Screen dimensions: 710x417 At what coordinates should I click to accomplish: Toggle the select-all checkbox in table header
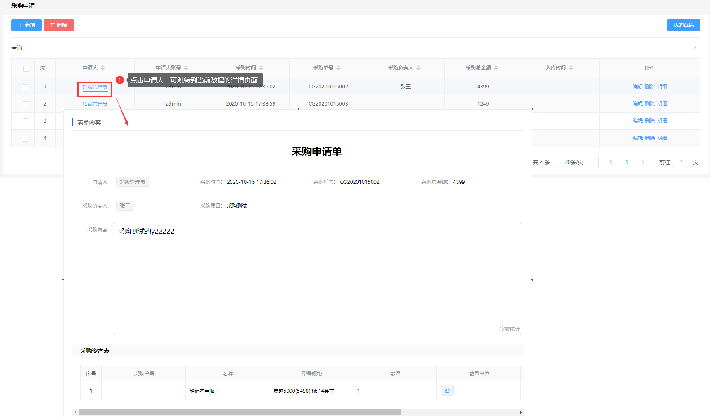click(26, 68)
